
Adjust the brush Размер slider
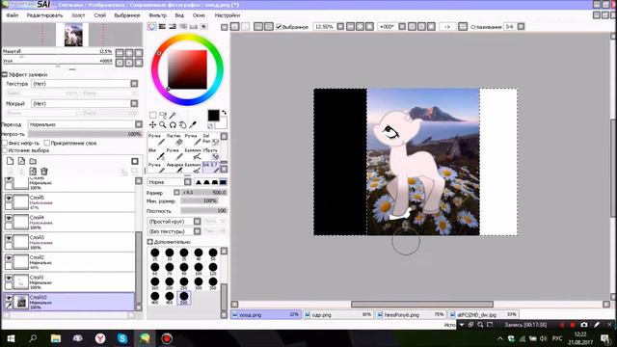[x=203, y=193]
